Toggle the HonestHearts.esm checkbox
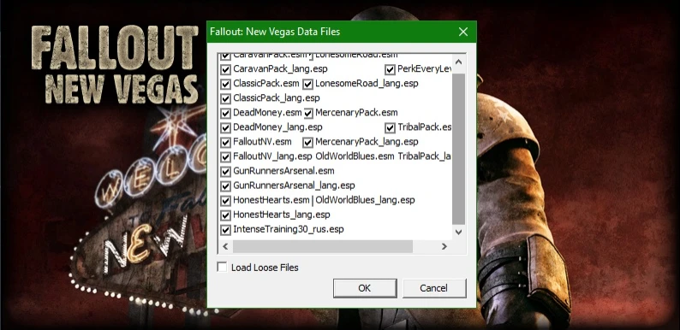 (x=225, y=201)
